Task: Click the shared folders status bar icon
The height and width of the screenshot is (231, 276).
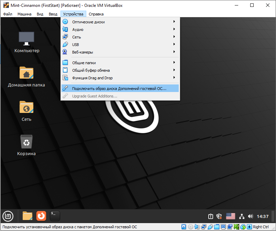Action: [217, 227]
